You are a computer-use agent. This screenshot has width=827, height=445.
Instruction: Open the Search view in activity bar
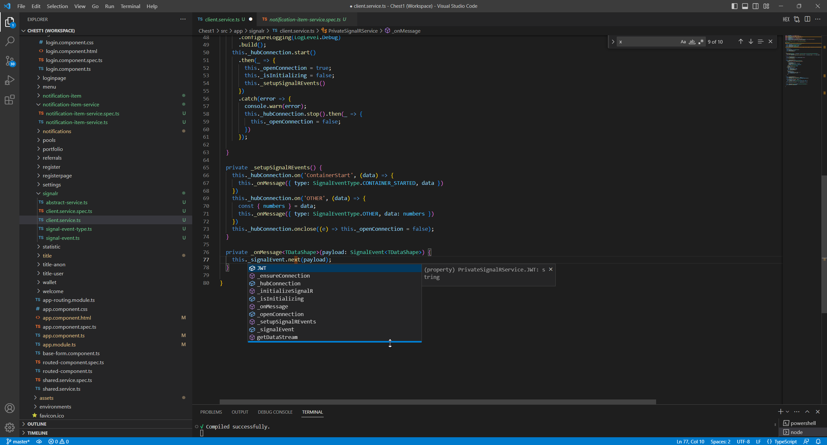coord(10,41)
